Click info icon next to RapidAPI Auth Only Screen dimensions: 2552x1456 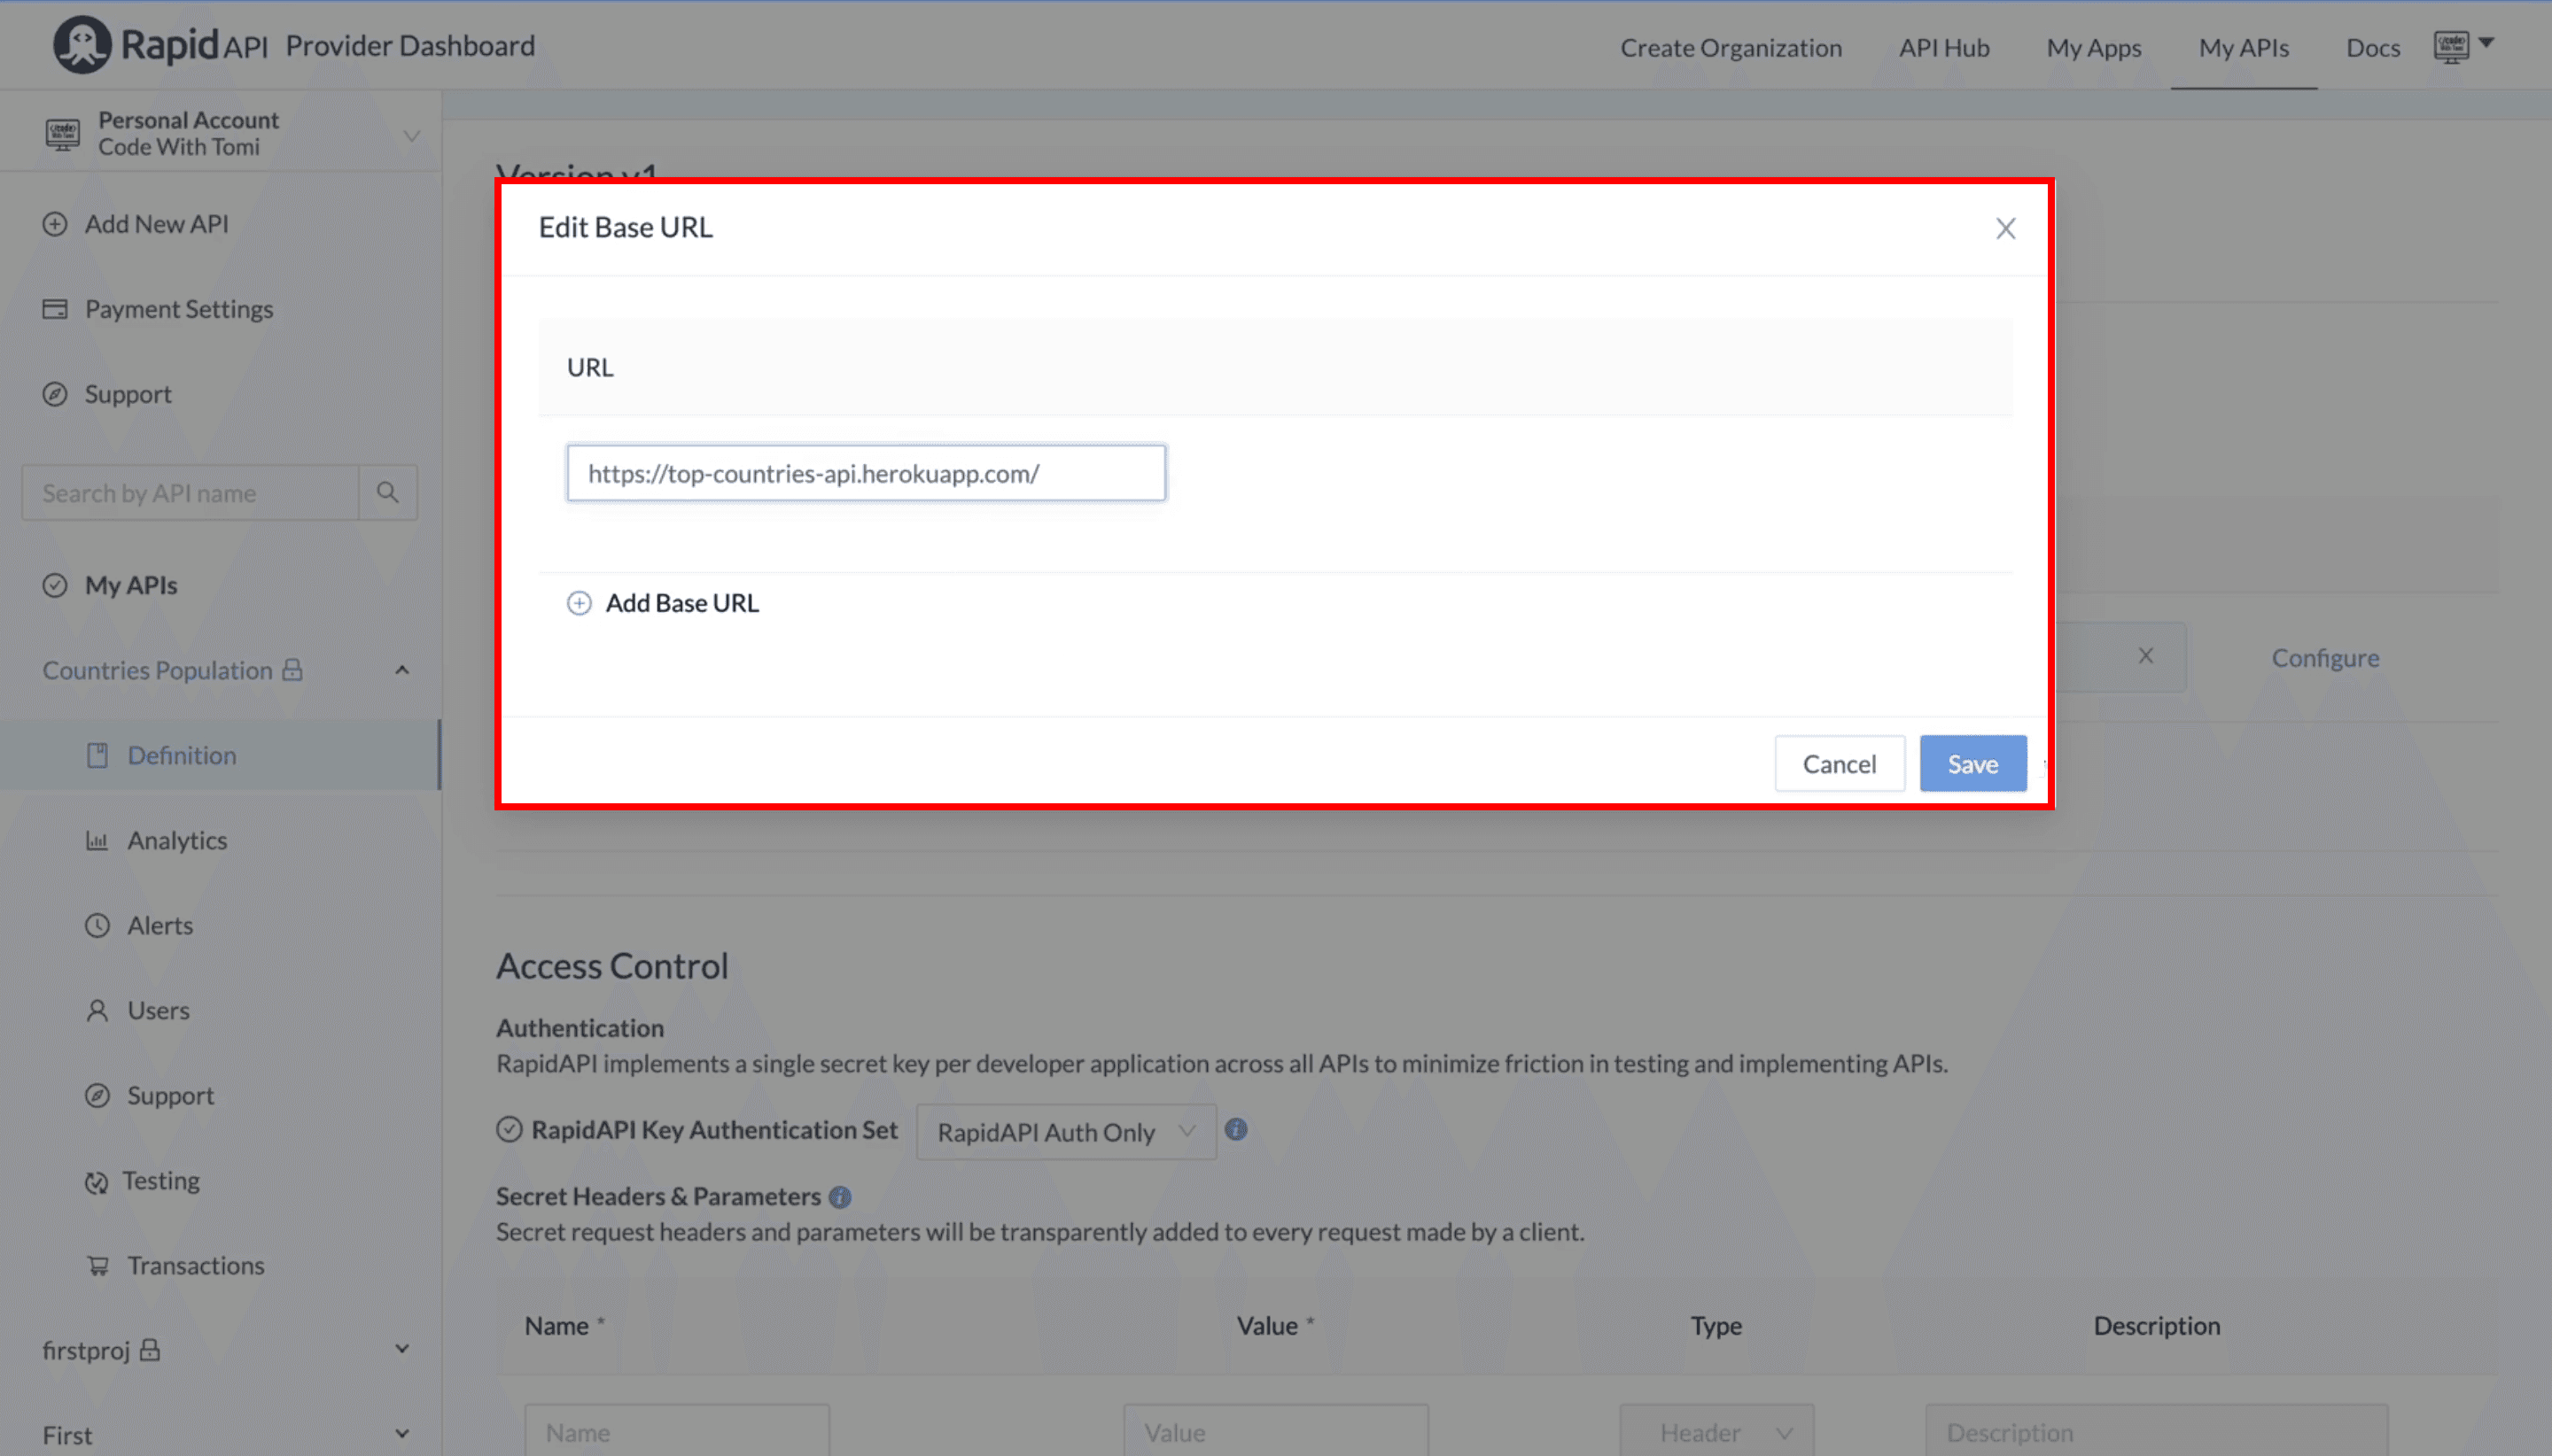point(1236,1129)
